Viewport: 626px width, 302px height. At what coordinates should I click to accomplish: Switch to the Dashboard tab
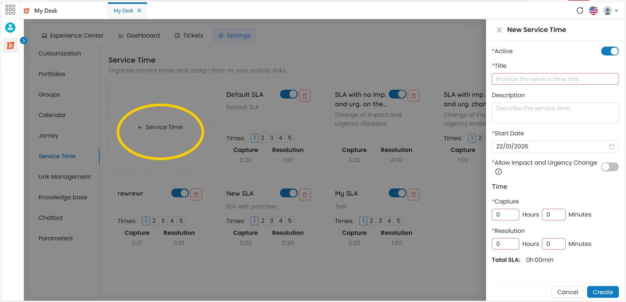click(x=139, y=36)
